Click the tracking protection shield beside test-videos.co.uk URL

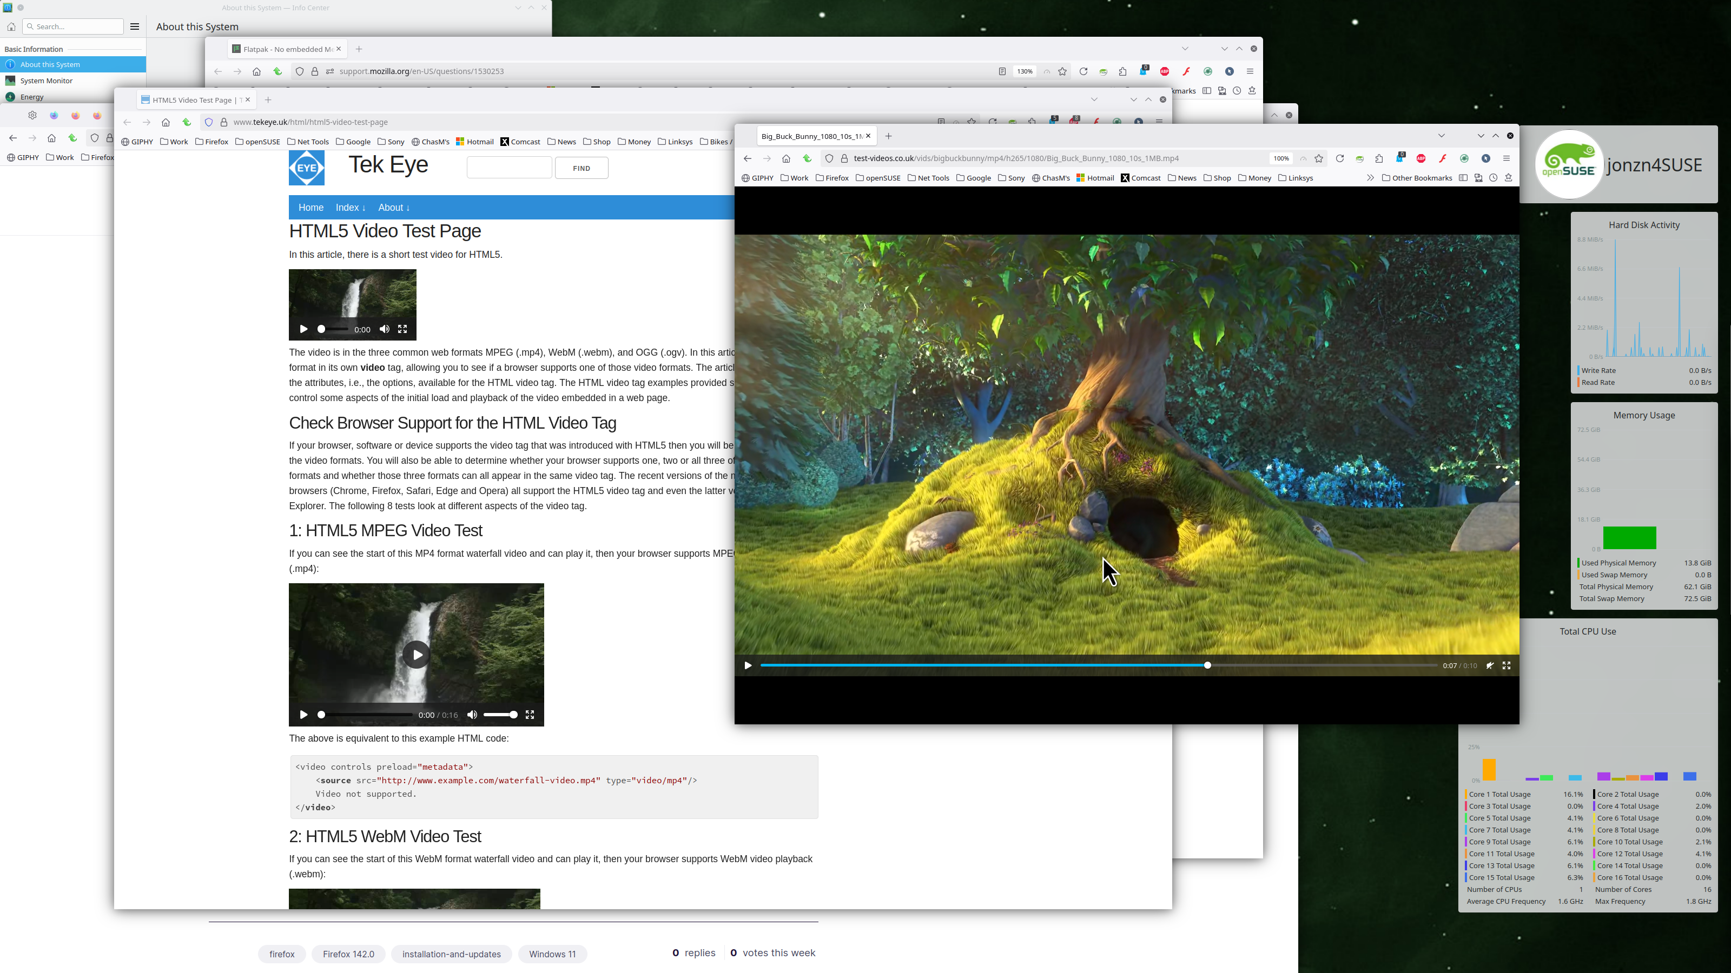tap(829, 158)
